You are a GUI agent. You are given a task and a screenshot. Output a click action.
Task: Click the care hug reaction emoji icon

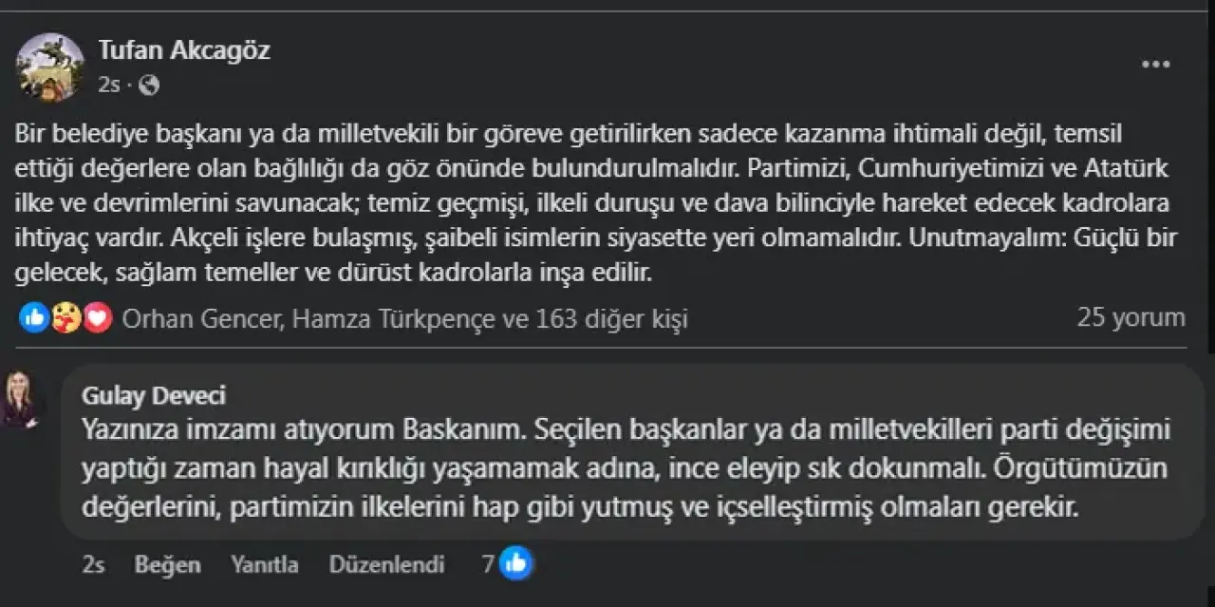tap(65, 318)
